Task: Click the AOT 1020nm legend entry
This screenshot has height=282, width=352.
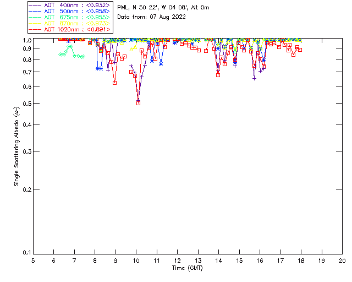Action: [x=70, y=29]
